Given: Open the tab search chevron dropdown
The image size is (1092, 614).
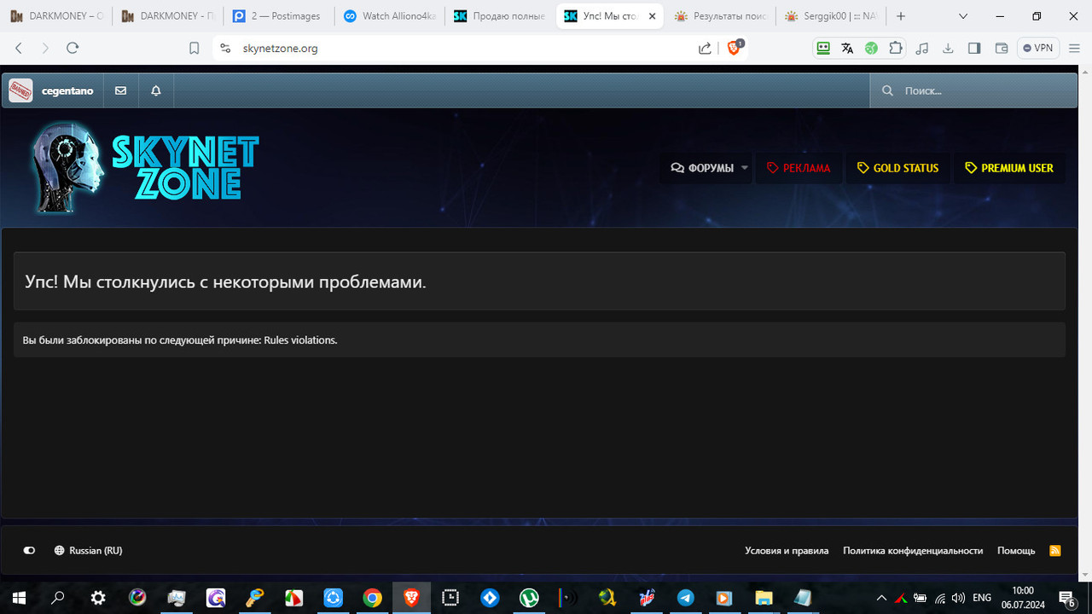Looking at the screenshot, I should 963,16.
